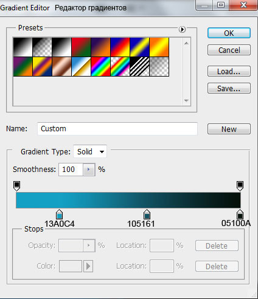This screenshot has width=258, height=299.
Task: Select the 105161 color stop
Action: tap(147, 215)
